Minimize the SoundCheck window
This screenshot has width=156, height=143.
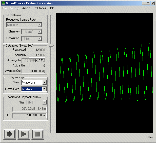(x=144, y=3)
